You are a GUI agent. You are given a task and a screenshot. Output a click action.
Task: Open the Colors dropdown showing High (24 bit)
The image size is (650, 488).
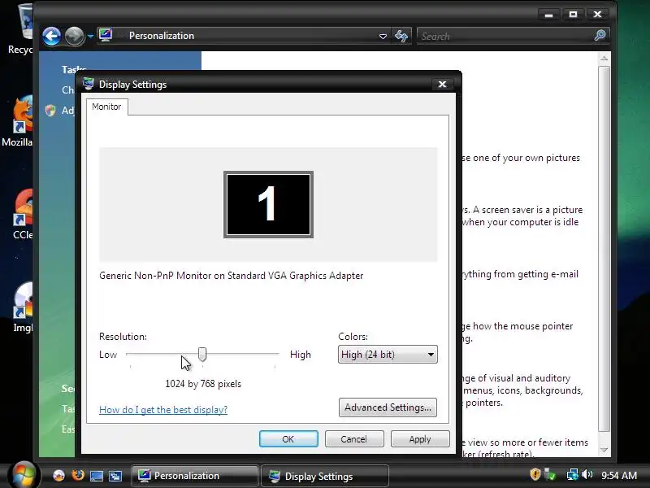click(x=388, y=355)
